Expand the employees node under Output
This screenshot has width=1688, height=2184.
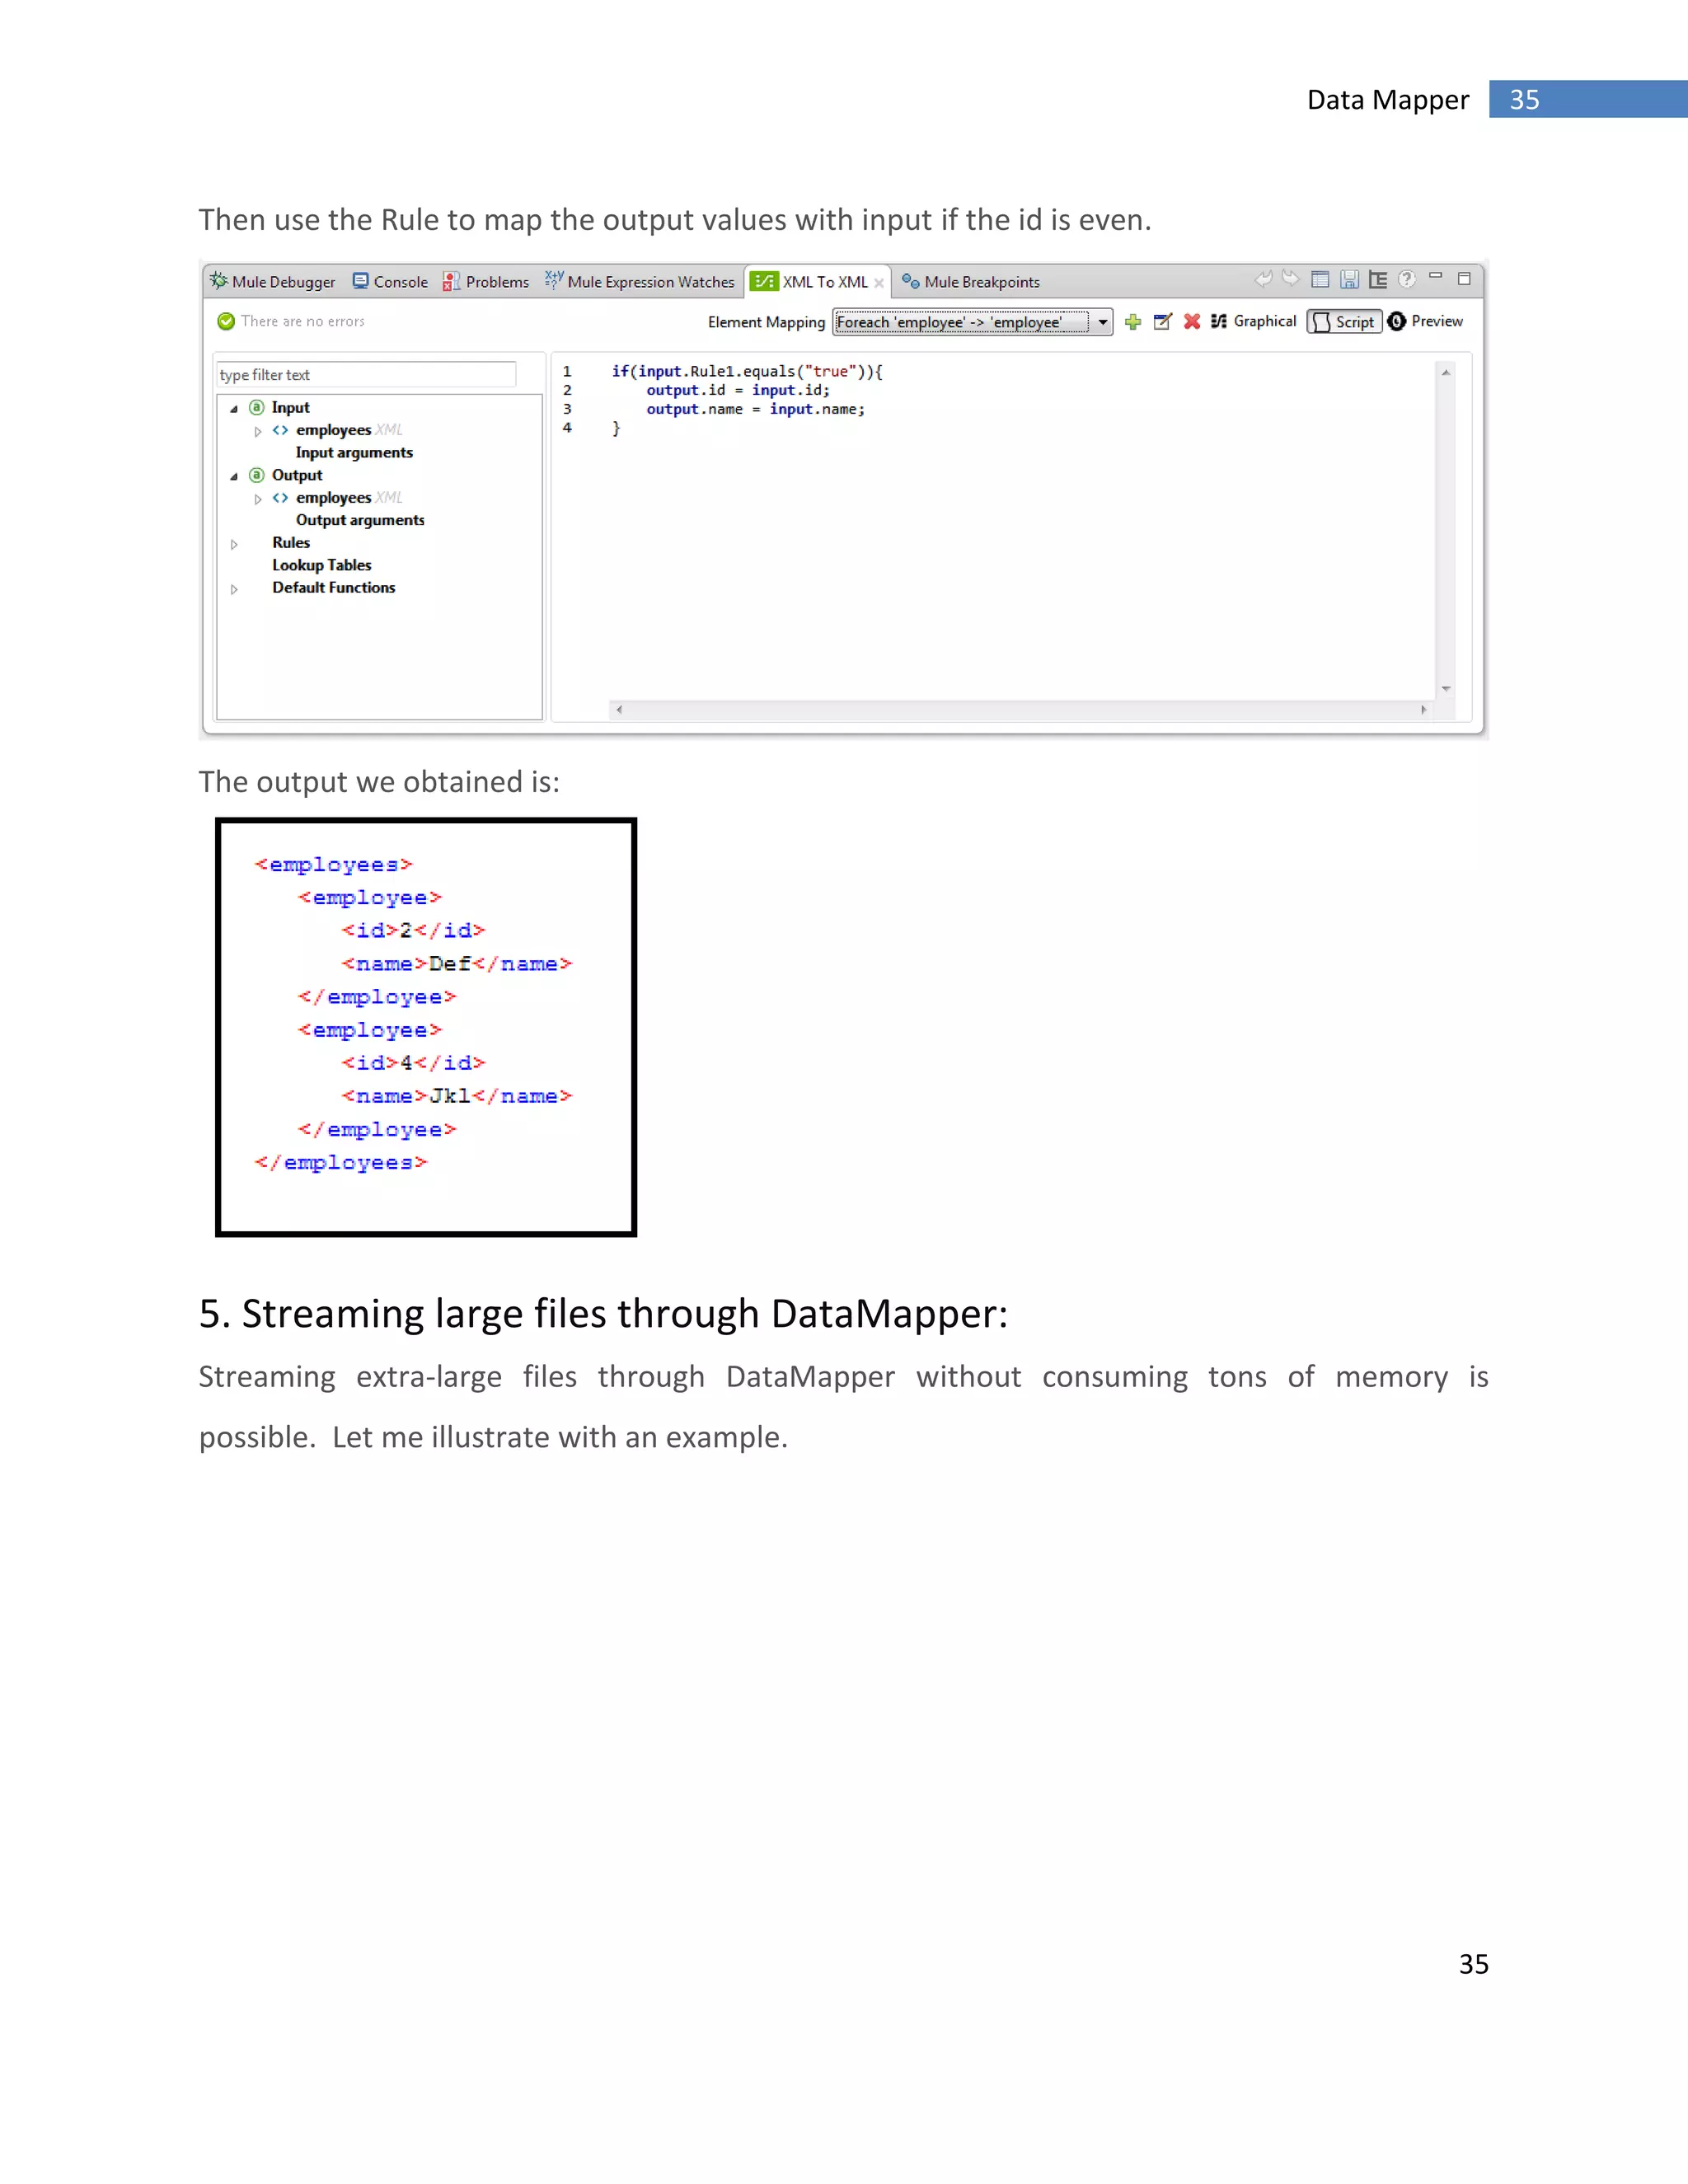(x=258, y=499)
